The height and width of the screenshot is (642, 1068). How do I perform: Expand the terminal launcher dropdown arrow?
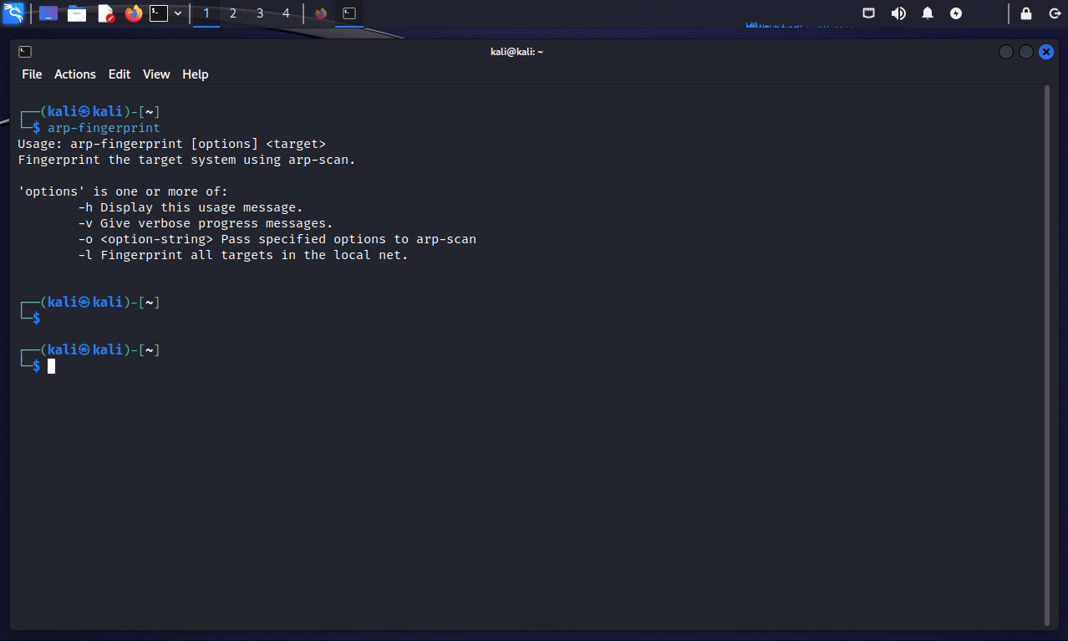coord(178,13)
